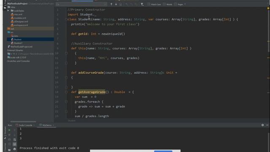The width and height of the screenshot is (270, 152).
Task: Click the highlighted getAverageGrade method name
Action: coord(92,92)
